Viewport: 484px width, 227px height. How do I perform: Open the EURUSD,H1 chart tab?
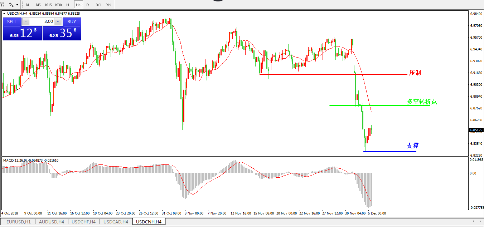[x=19, y=222]
